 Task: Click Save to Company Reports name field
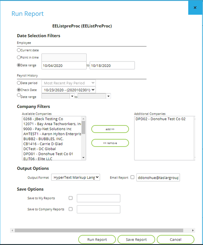[99, 209]
